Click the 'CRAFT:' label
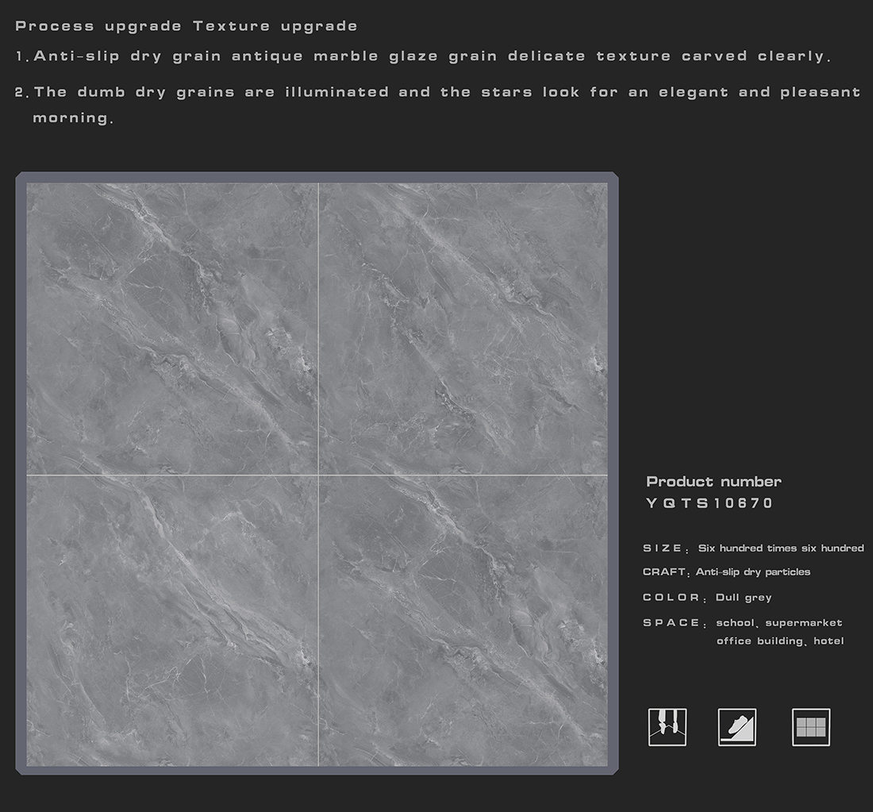 click(666, 572)
